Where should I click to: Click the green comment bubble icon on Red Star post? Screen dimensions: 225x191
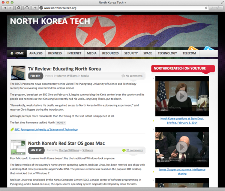[124, 150]
